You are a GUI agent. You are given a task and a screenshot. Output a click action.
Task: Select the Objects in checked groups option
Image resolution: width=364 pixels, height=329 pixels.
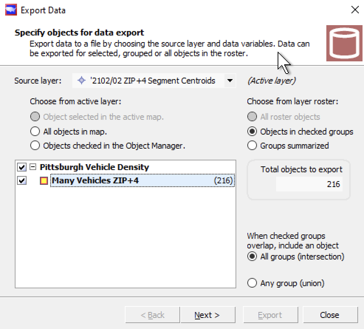[x=252, y=131]
